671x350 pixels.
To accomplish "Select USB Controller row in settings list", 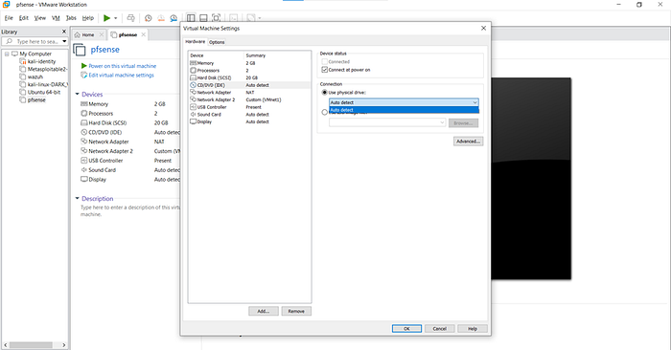I will pyautogui.click(x=249, y=107).
